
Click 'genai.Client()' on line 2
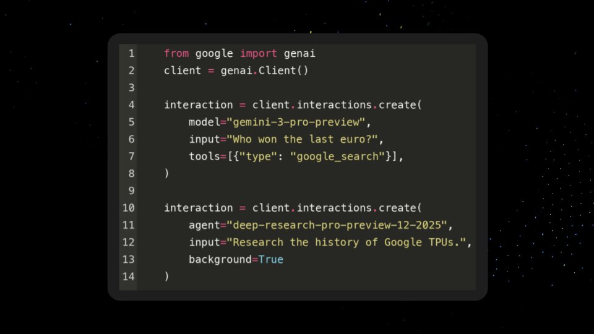(x=264, y=71)
